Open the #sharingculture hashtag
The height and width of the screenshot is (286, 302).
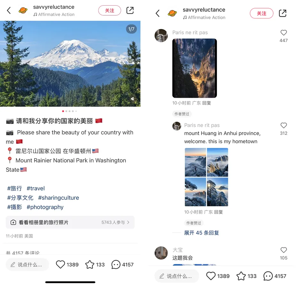(x=59, y=198)
